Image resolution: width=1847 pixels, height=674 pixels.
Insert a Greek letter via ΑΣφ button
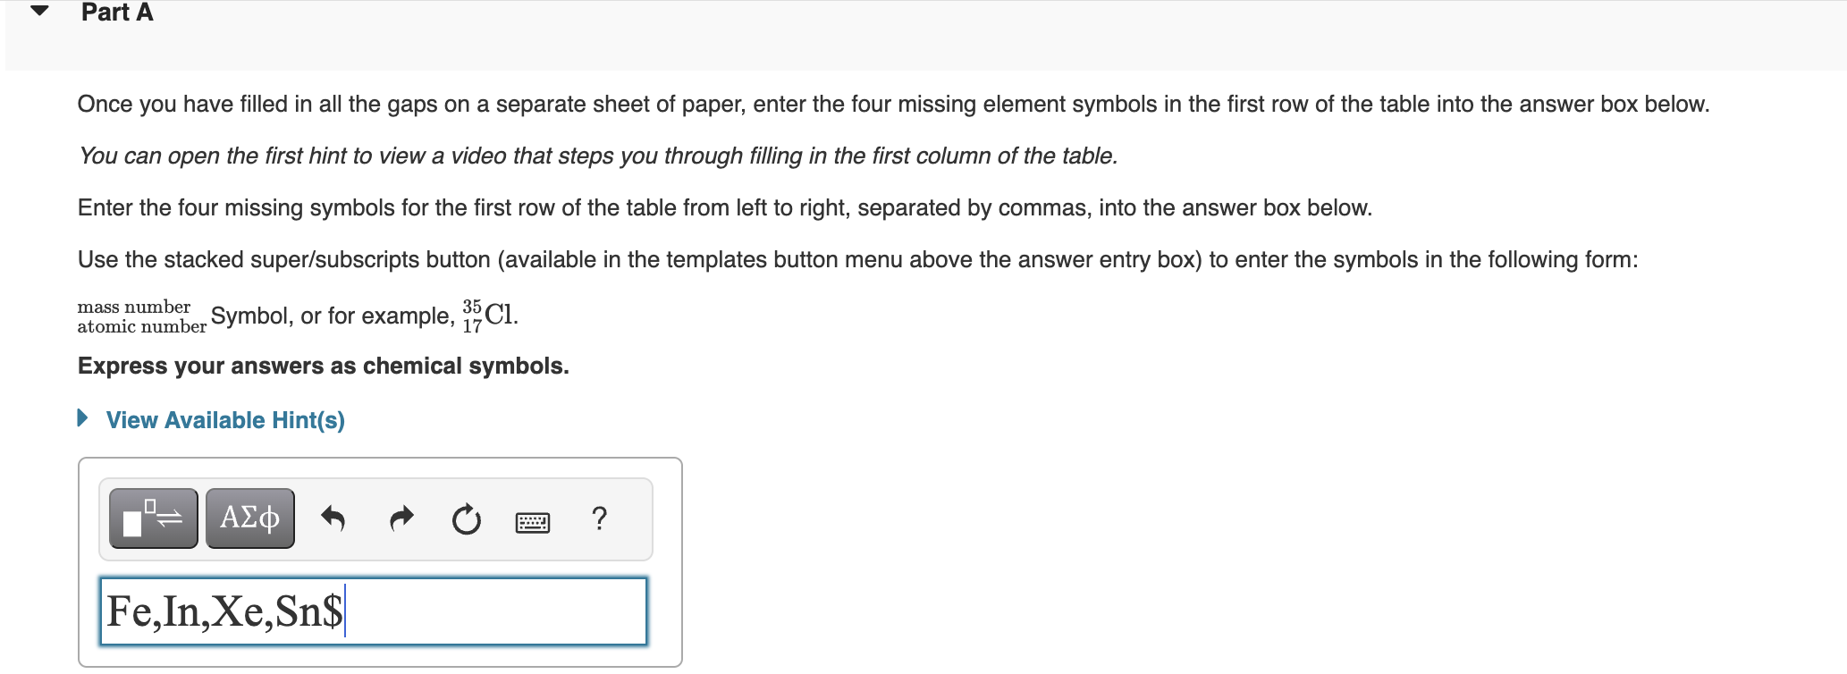[x=249, y=518]
